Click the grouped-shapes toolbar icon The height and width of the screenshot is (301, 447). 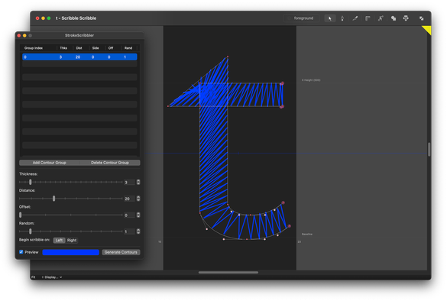tap(406, 18)
